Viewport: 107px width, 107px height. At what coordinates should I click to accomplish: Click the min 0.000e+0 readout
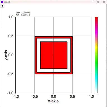coord(23,15)
